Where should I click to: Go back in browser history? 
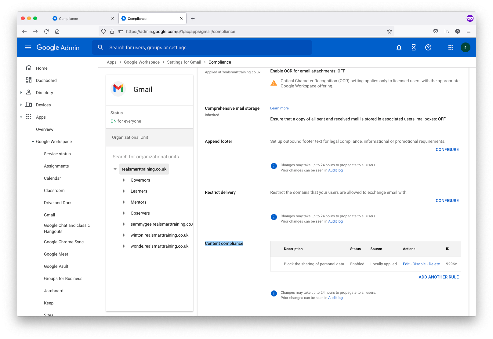(x=24, y=31)
